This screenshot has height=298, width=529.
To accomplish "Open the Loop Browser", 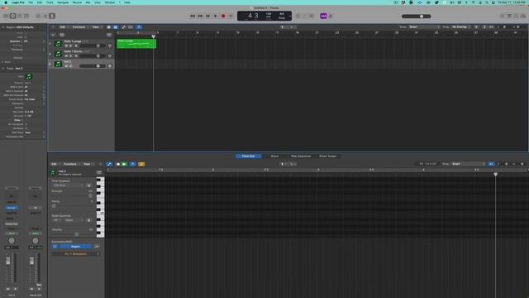I will pyautogui.click(x=516, y=16).
